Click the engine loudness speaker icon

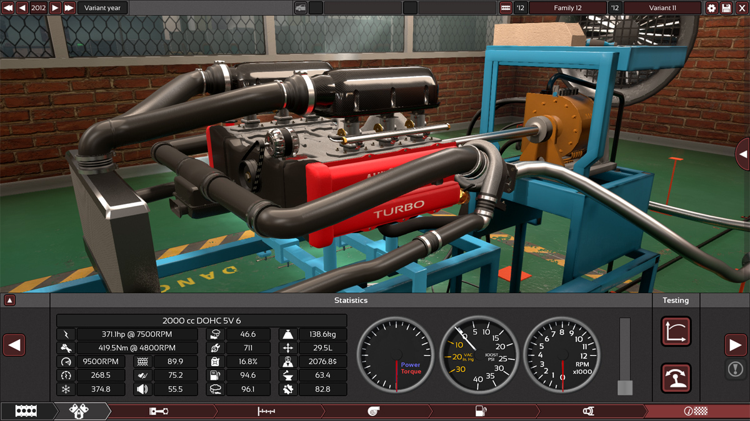click(x=142, y=389)
